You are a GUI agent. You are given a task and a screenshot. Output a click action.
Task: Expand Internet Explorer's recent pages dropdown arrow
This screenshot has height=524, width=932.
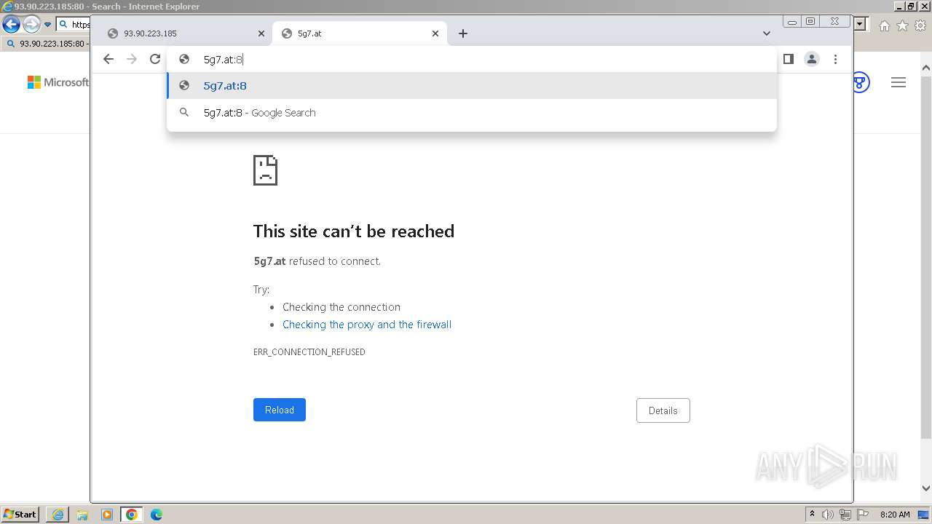pos(47,25)
